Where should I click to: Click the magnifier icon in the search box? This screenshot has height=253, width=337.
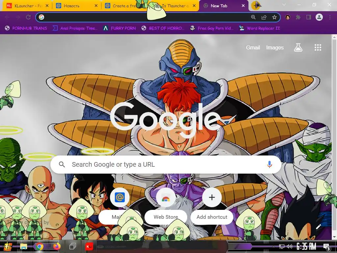click(62, 164)
